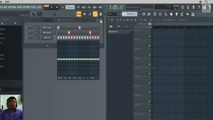Toggle the 3-2-1 countdown icon
Image resolution: width=213 pixels, height=120 pixels.
pos(89,7)
